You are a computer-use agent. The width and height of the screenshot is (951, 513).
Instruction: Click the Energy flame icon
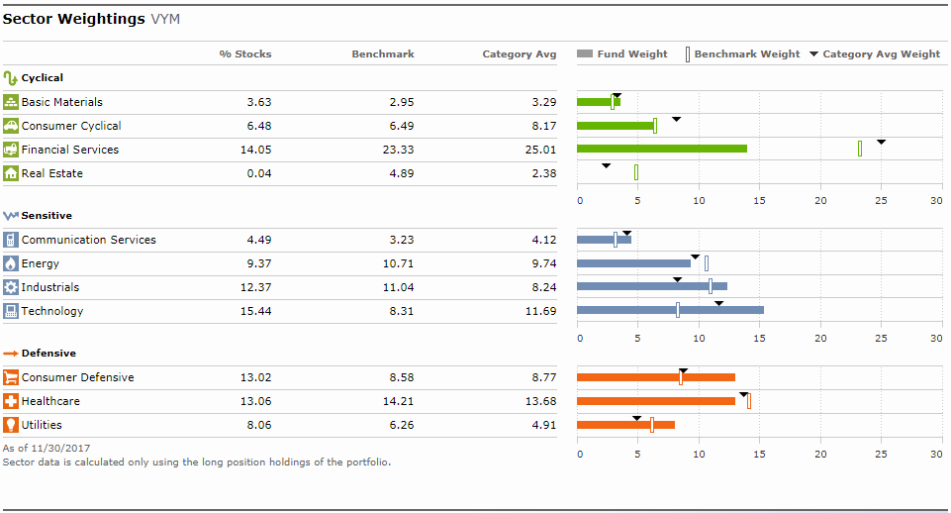(11, 263)
